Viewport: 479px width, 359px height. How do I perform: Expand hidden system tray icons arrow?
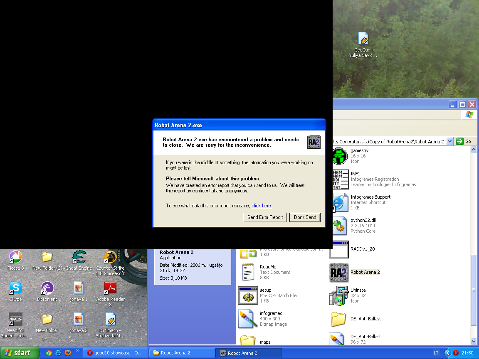tap(448, 353)
